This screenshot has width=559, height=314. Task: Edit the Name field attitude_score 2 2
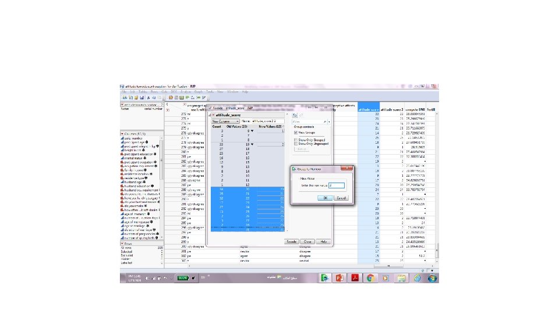point(268,122)
